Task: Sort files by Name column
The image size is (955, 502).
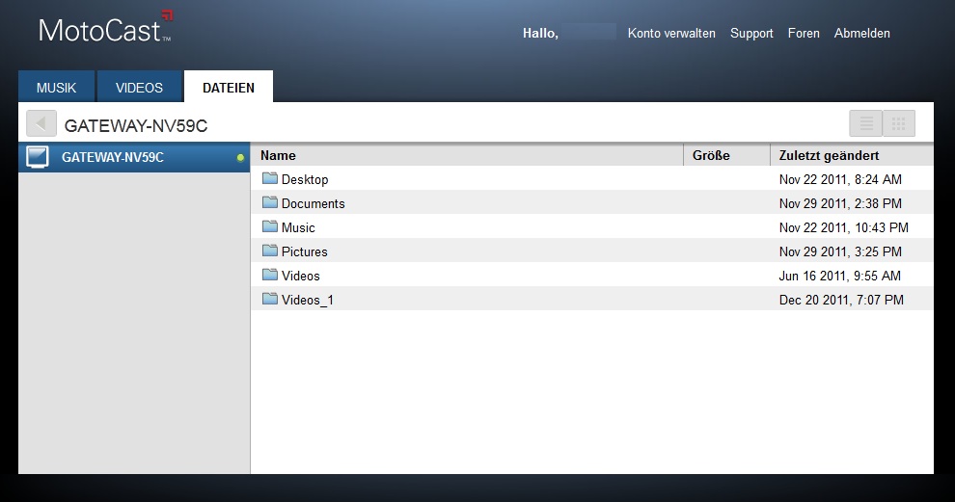Action: click(x=278, y=155)
